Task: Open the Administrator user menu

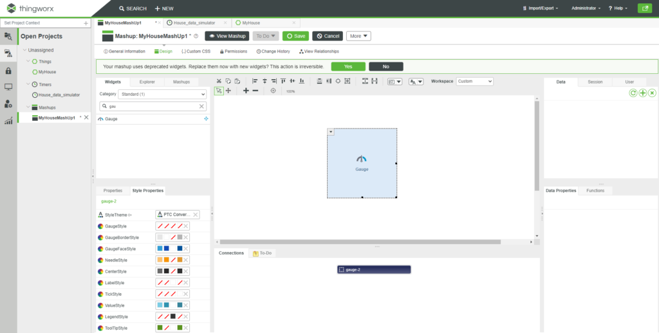Action: pyautogui.click(x=586, y=8)
